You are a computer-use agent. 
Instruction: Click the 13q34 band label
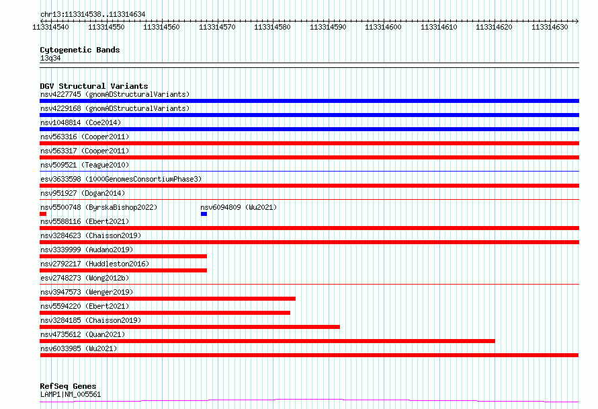[50, 58]
